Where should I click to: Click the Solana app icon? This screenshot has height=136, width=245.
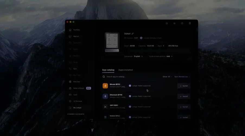tap(105, 117)
